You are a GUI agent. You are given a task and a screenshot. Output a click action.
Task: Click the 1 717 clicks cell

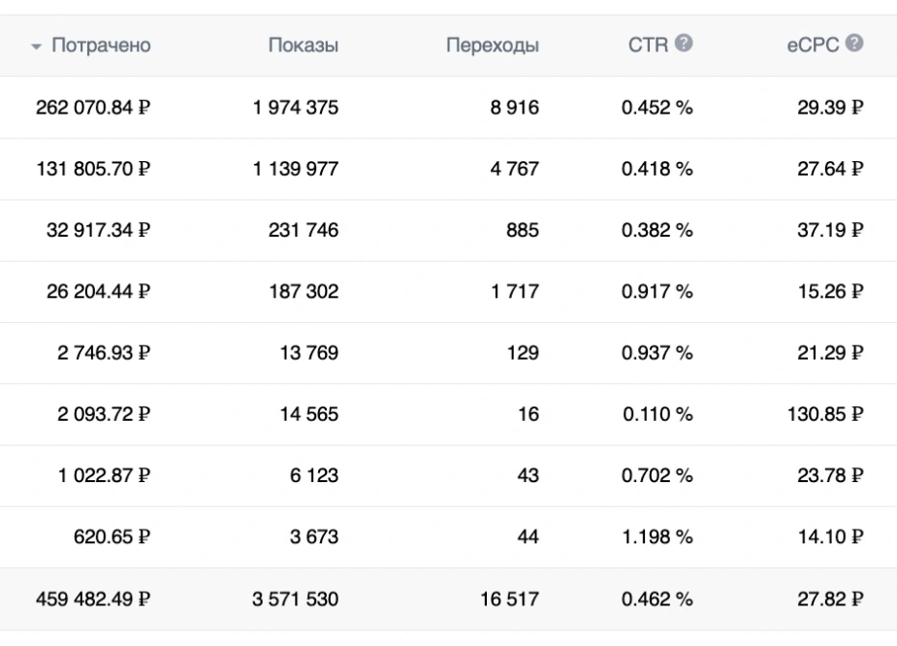pos(515,291)
